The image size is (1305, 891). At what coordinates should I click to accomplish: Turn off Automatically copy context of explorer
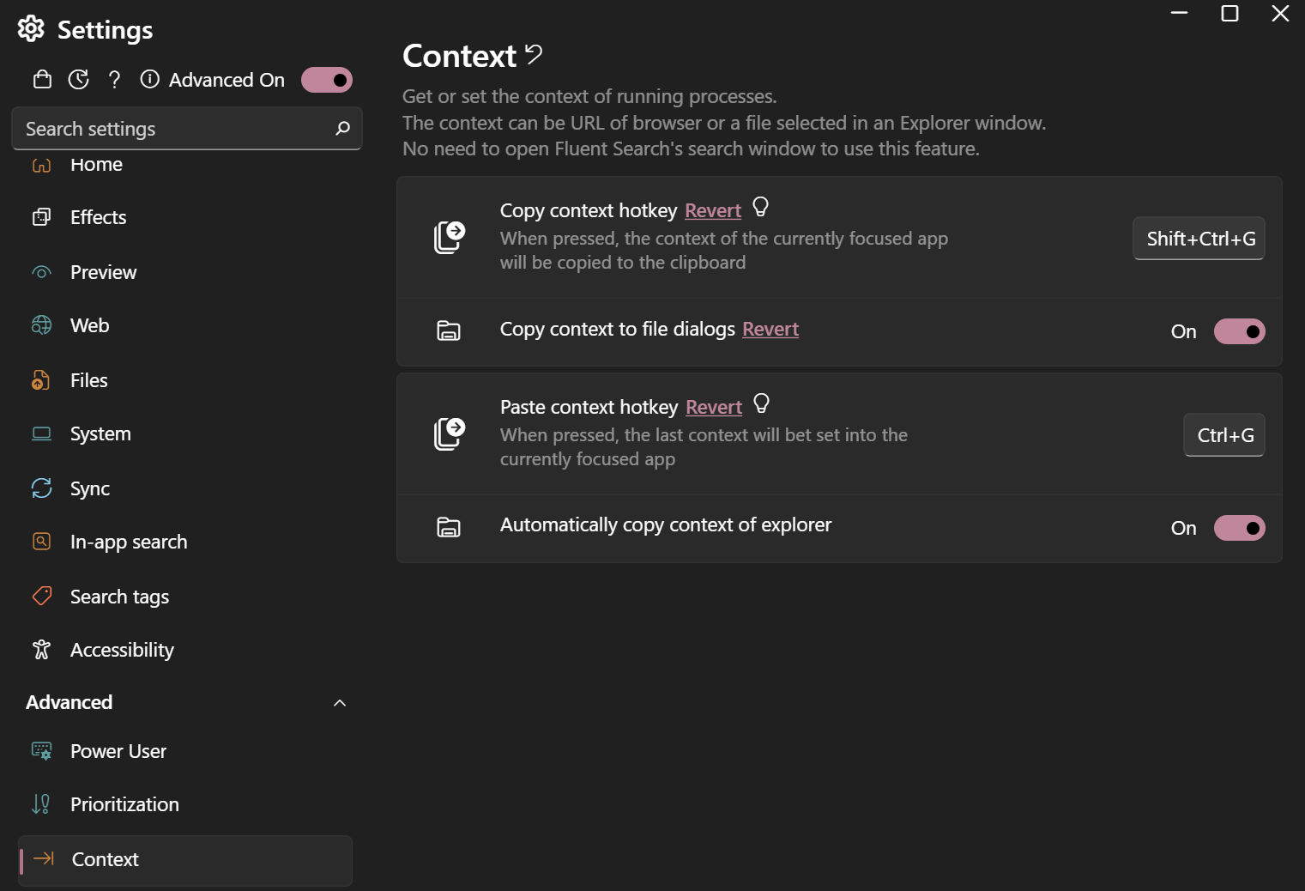[1240, 528]
